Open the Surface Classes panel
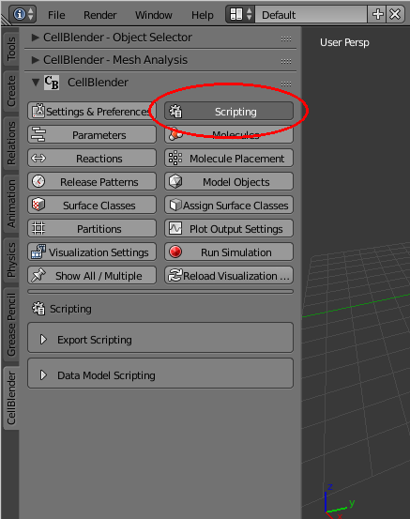This screenshot has height=519, width=410. (92, 206)
